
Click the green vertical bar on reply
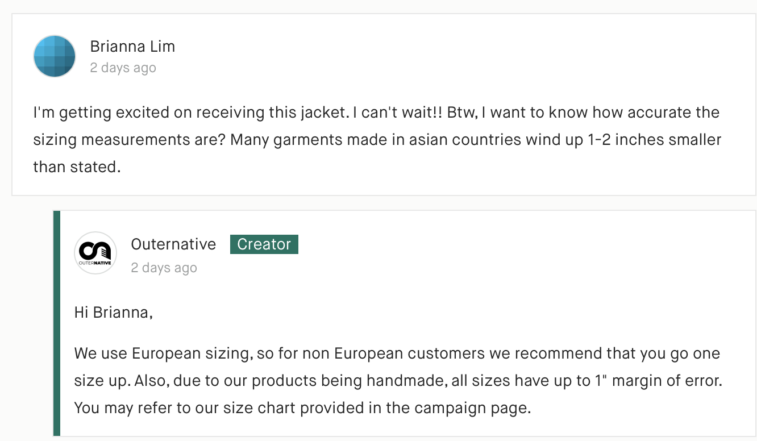click(57, 323)
